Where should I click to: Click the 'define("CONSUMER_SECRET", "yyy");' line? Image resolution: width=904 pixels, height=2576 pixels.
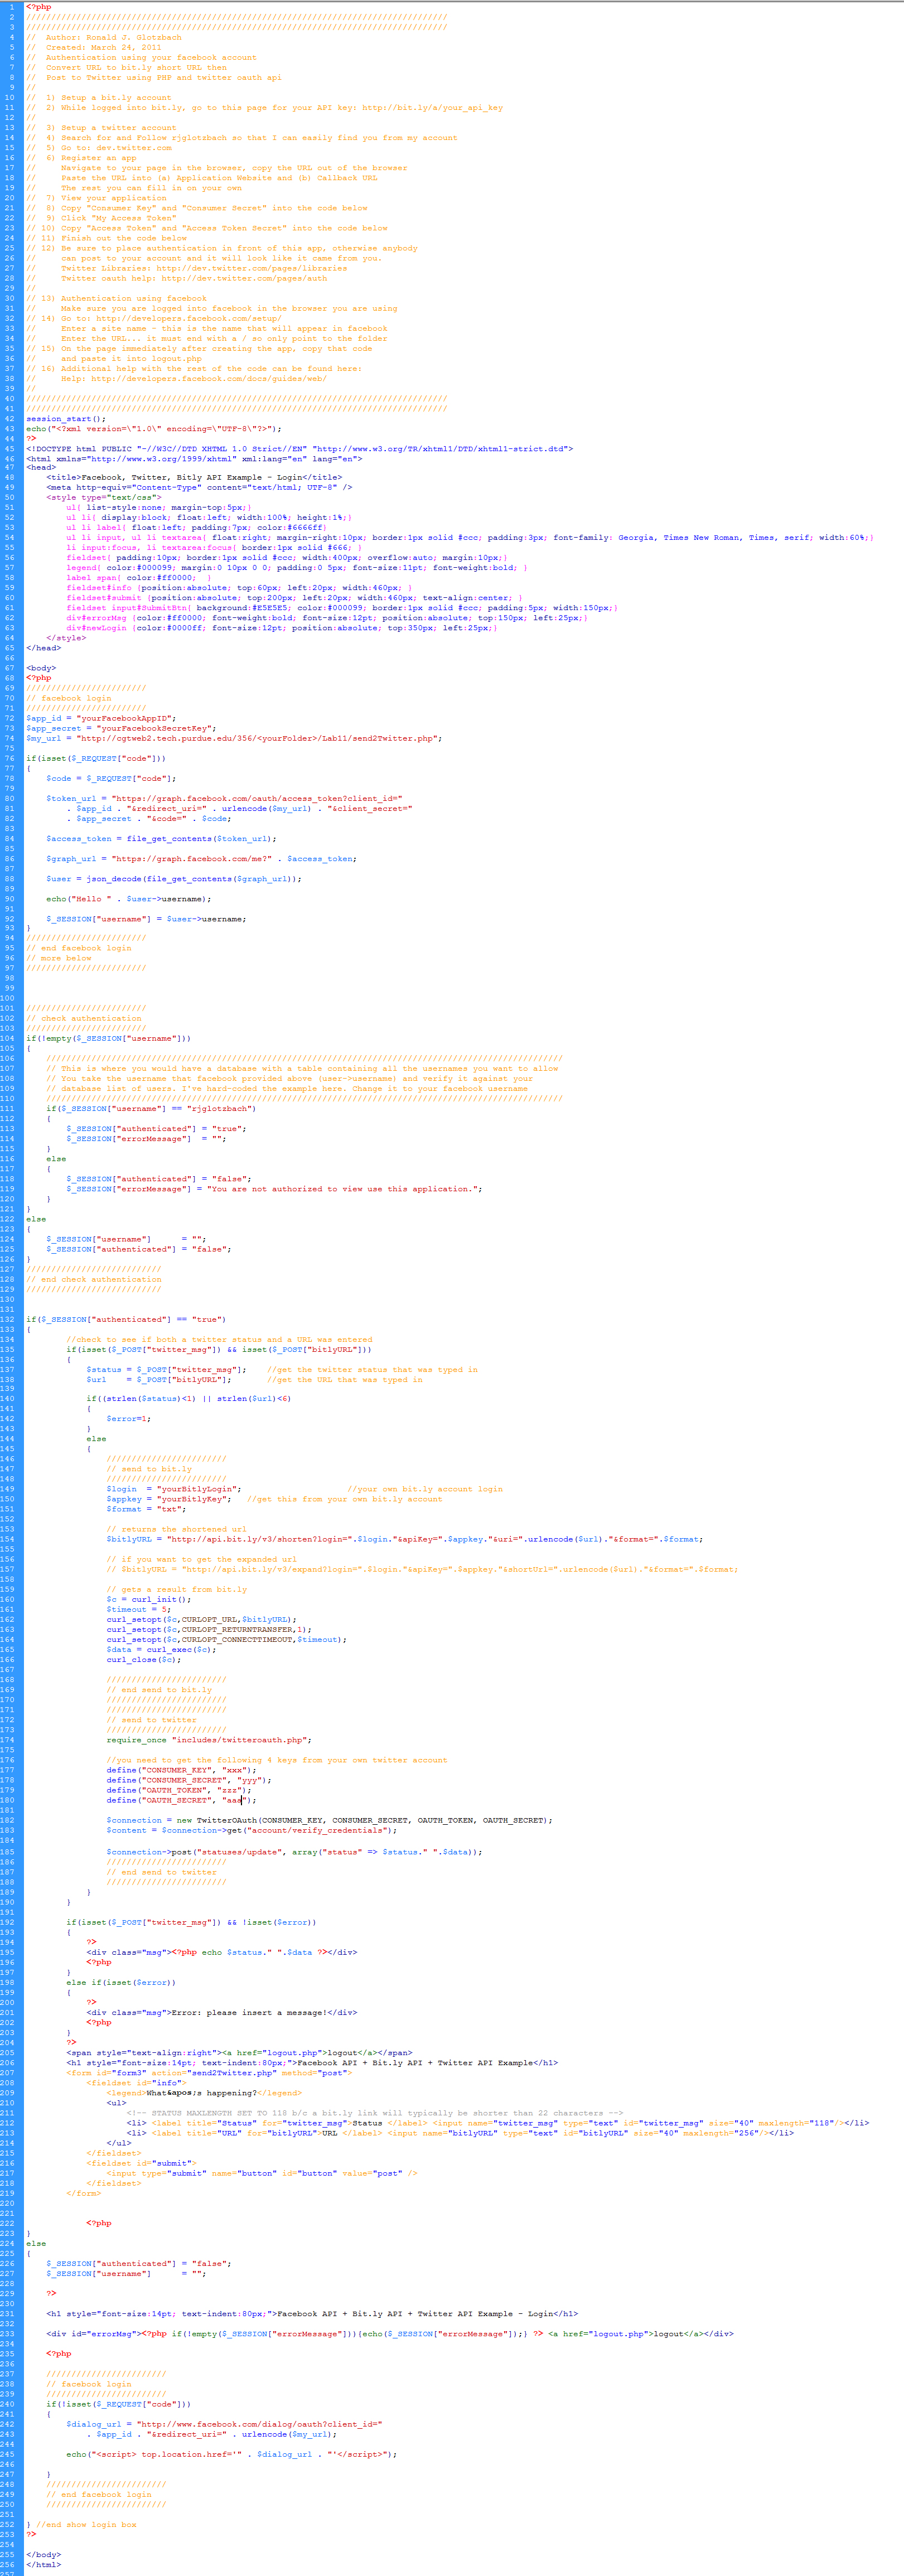point(189,1779)
